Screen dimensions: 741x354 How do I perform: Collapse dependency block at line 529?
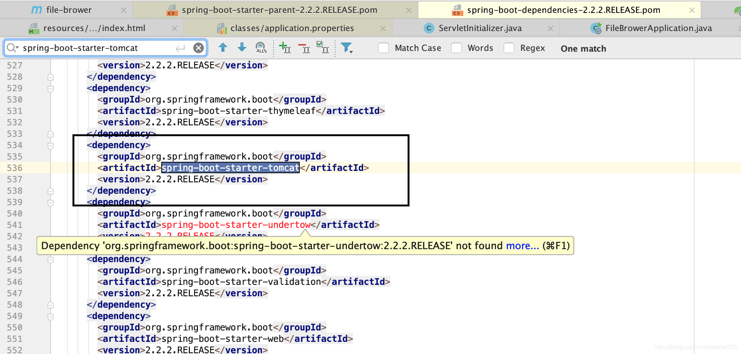[51, 88]
